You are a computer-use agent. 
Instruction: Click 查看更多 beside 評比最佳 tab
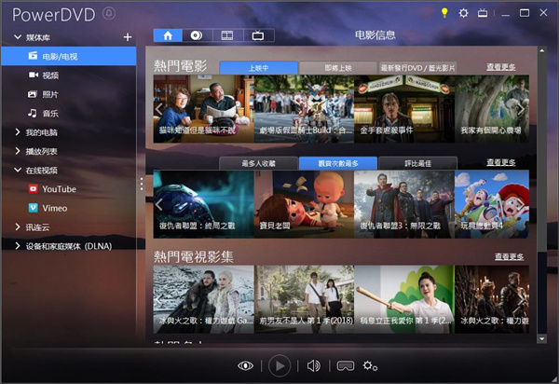(500, 162)
